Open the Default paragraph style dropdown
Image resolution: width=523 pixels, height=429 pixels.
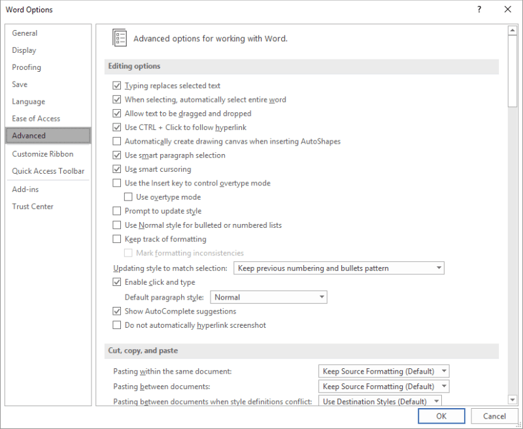tap(320, 297)
